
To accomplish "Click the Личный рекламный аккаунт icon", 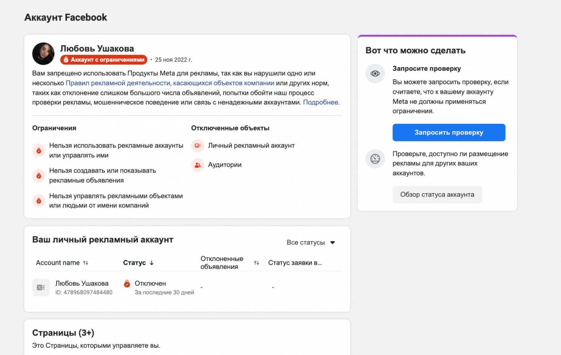I will point(198,146).
